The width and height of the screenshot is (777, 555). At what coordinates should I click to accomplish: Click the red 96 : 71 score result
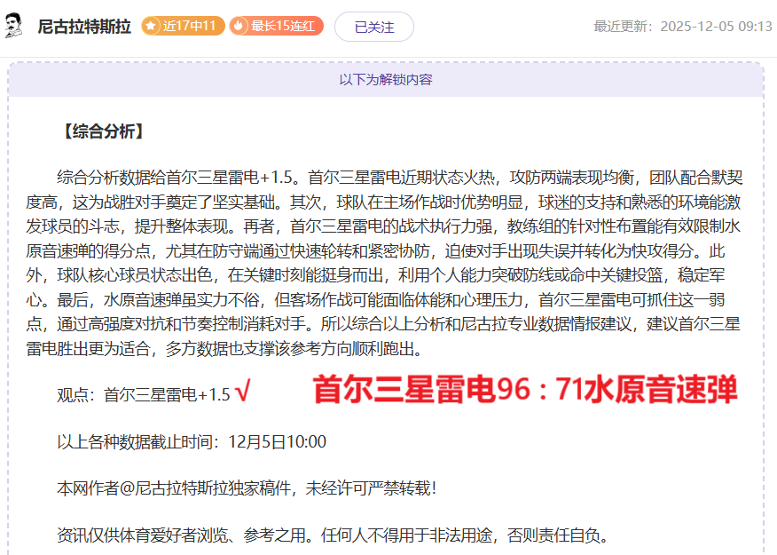[524, 390]
